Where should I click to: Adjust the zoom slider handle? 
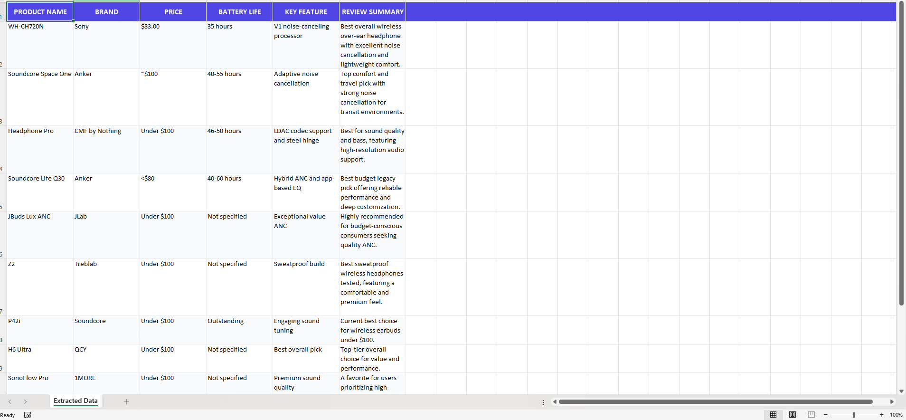(854, 415)
